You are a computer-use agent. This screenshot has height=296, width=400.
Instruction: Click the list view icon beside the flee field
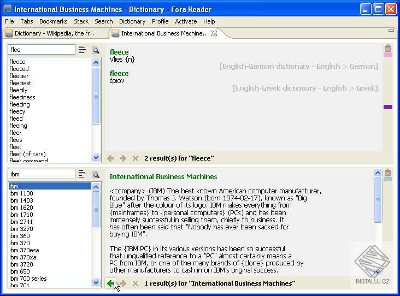point(82,50)
